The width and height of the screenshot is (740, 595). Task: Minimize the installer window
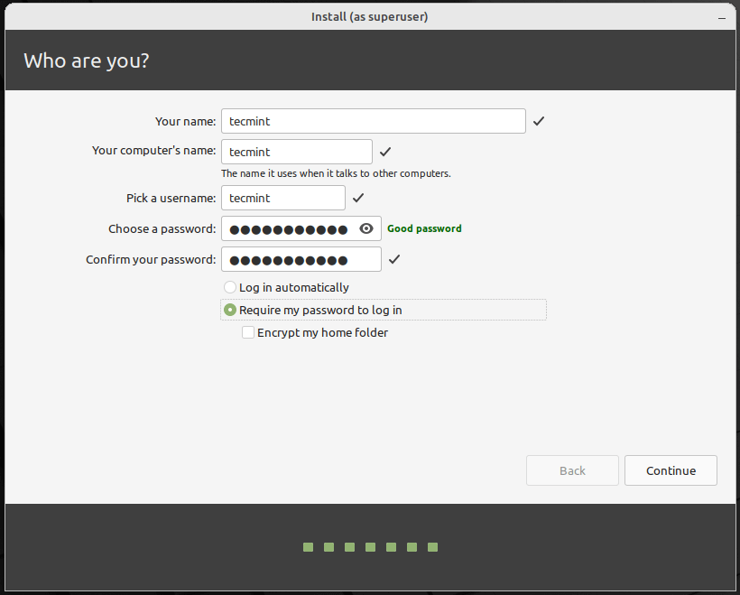720,16
